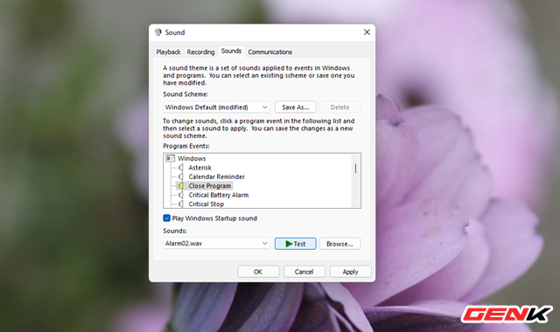Select the Calendar Reminder event
Viewport: 560px width, 332px height.
click(216, 176)
